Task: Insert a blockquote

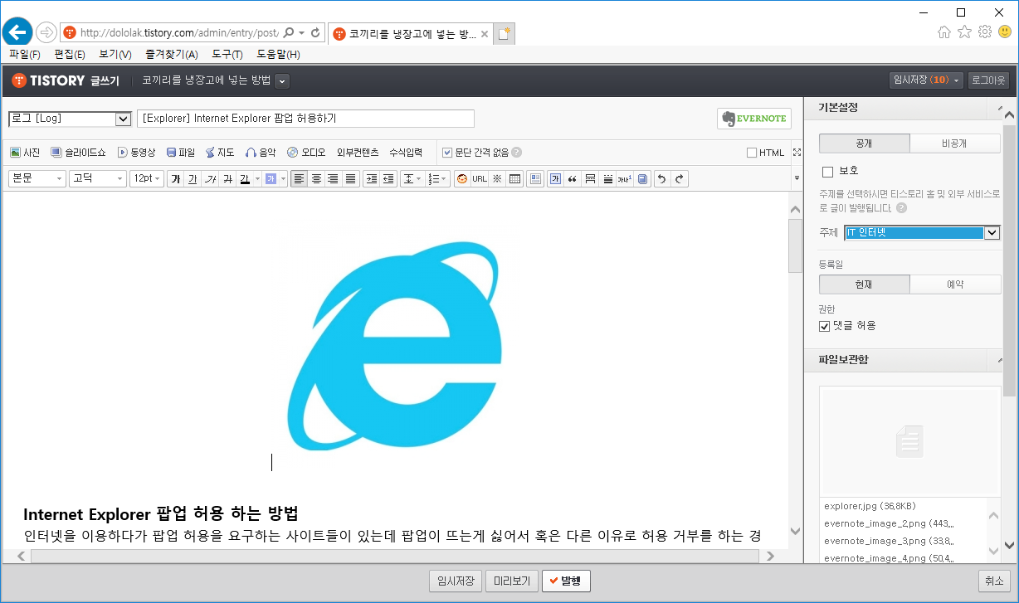Action: tap(572, 178)
